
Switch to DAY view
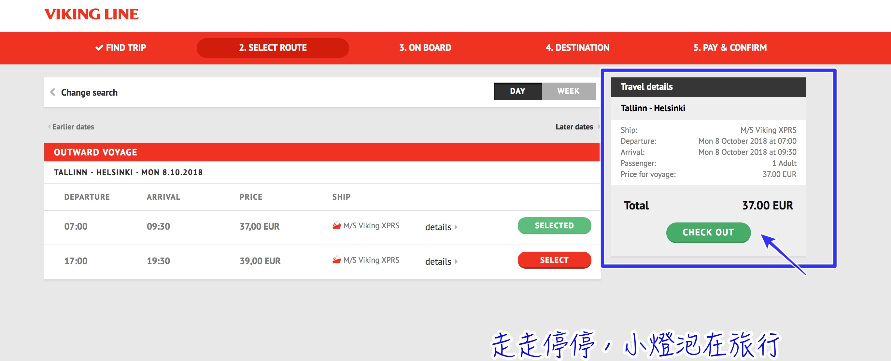pyautogui.click(x=517, y=91)
